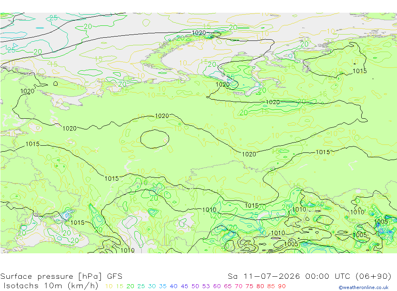Click the 'Surface pressure [hPa] GFS' title
This screenshot has width=397, height=291.
click(61, 276)
